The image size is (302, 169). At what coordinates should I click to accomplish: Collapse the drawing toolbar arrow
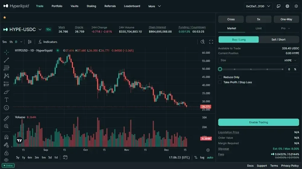click(12, 147)
